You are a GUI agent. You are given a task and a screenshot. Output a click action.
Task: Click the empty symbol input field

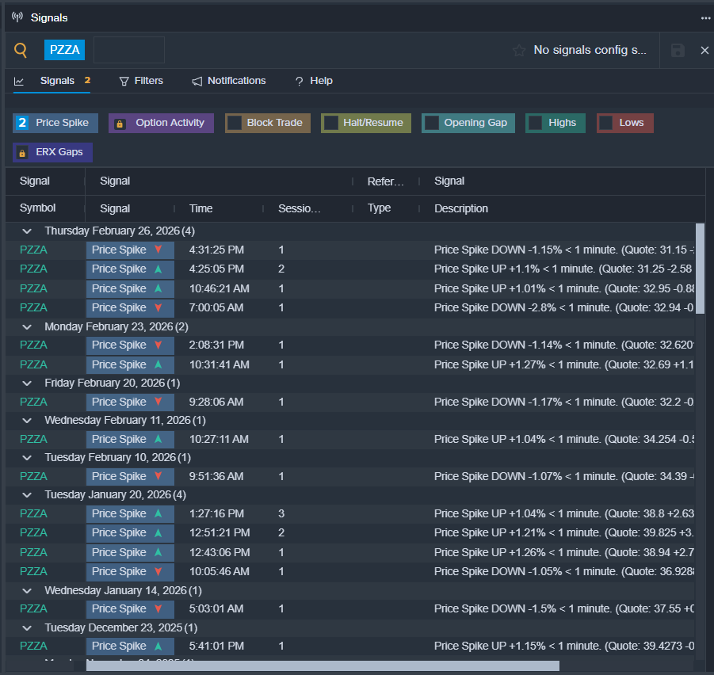[129, 50]
